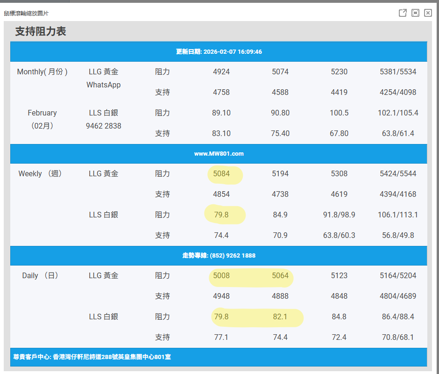Click the update date header bar
439x374 pixels.
pos(219,51)
